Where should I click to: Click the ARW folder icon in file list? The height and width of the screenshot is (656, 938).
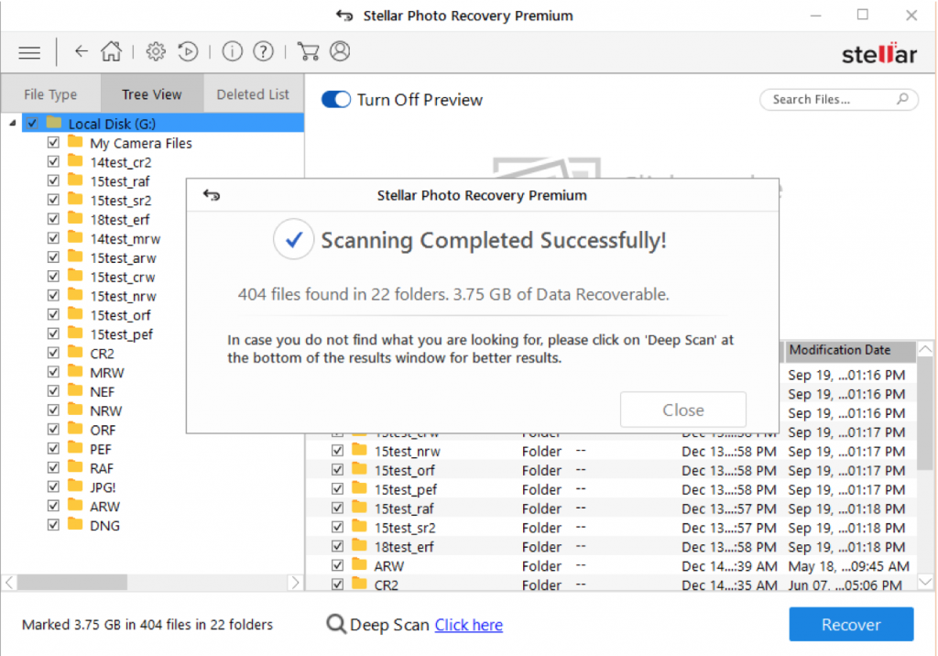(x=359, y=564)
